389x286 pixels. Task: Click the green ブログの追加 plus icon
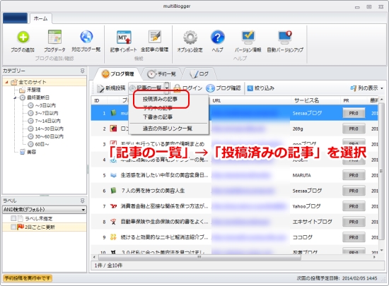(23, 37)
